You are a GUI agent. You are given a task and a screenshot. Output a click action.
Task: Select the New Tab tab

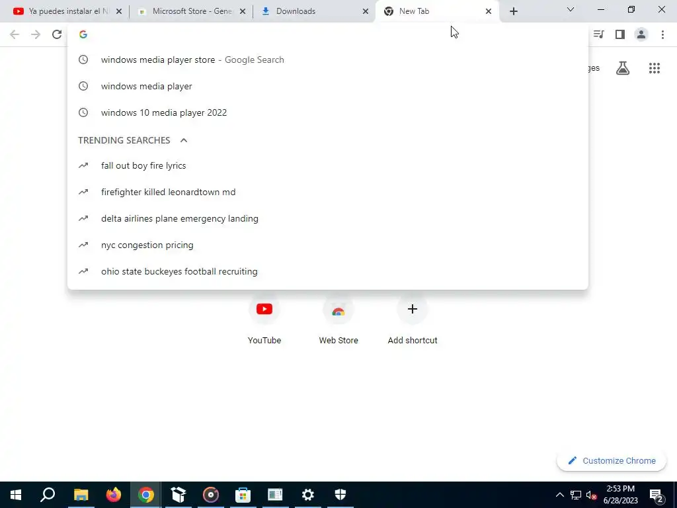tap(437, 11)
